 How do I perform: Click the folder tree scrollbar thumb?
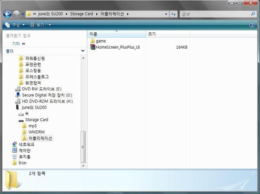point(83,147)
